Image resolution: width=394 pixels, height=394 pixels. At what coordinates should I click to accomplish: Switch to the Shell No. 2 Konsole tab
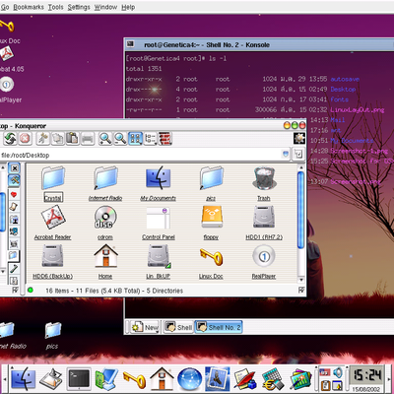219,327
